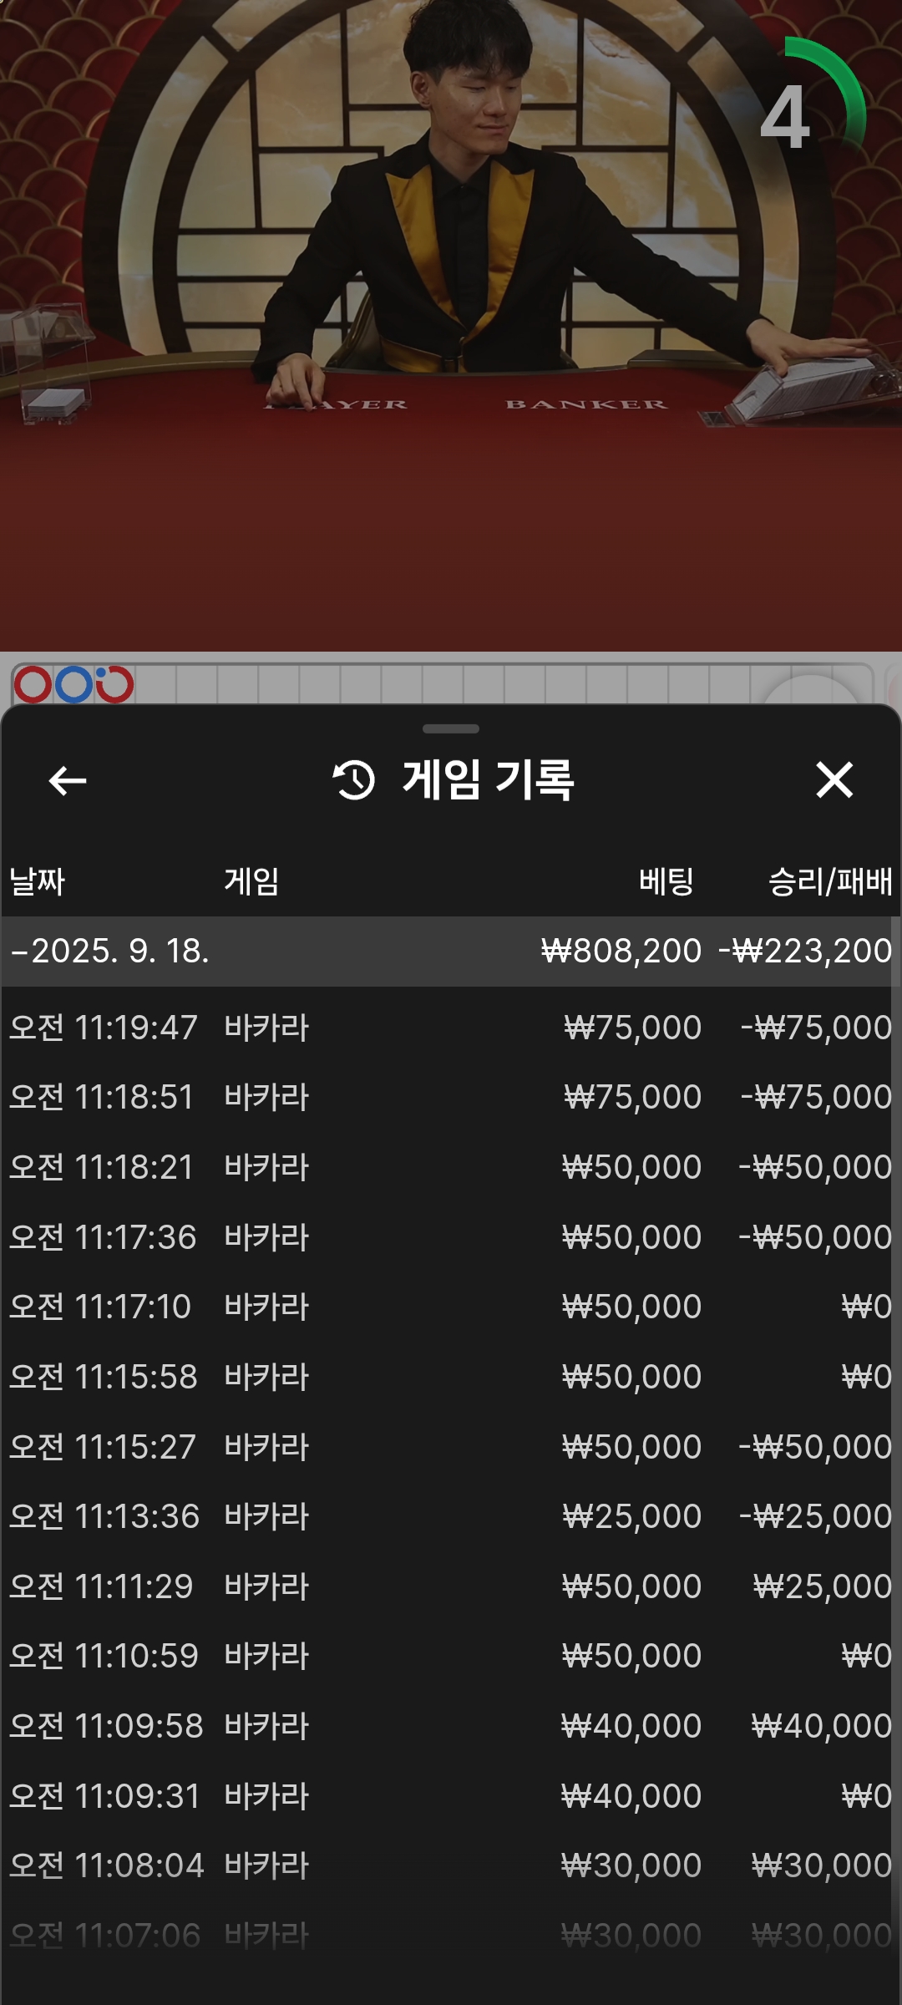Click the 날짜 column header

coord(37,881)
